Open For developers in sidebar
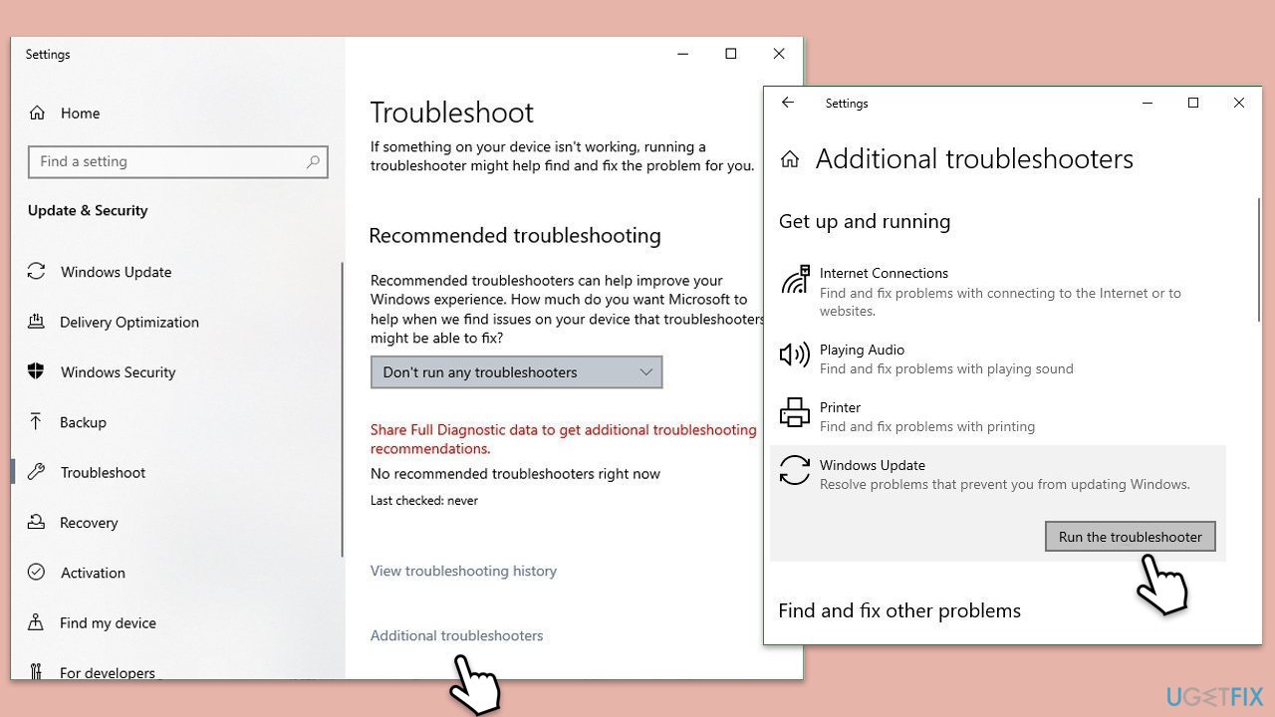The image size is (1275, 717). (108, 673)
